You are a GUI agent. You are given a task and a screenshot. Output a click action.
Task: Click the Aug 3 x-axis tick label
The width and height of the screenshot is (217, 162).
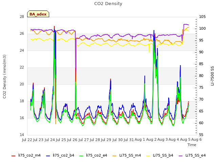(163, 140)
